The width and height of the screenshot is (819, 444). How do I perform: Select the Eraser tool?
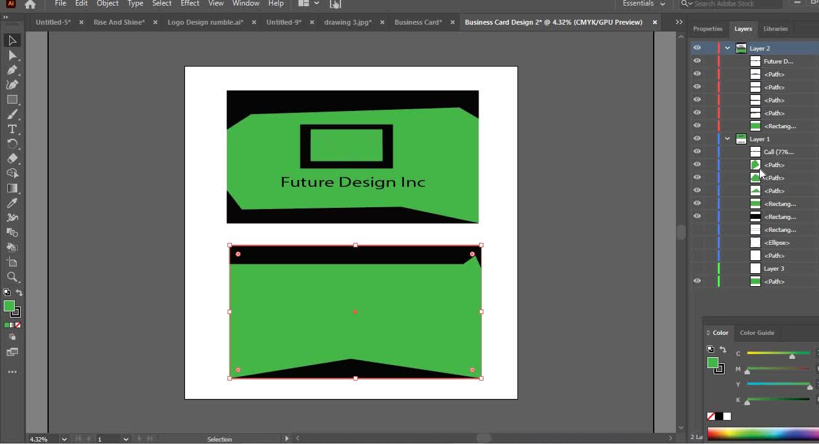click(x=12, y=158)
